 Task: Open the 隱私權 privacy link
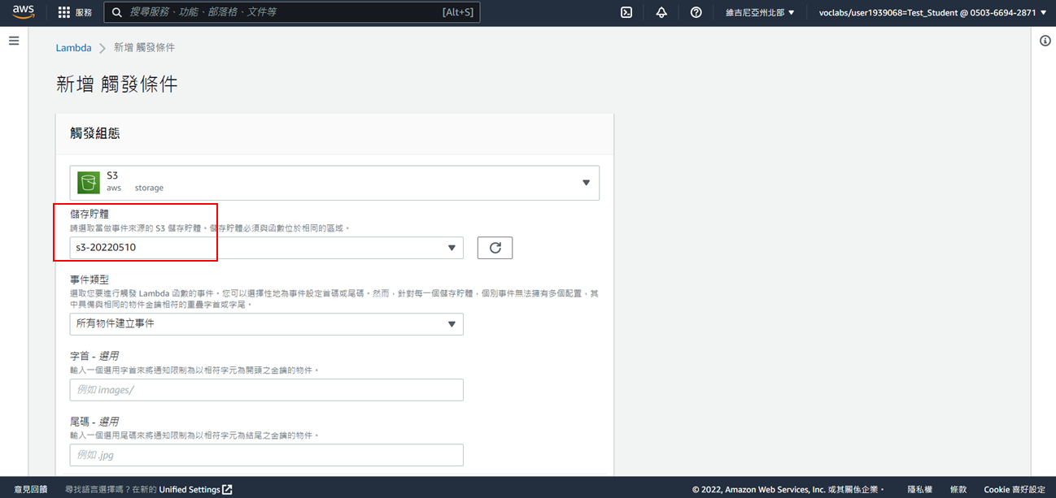[x=919, y=489]
